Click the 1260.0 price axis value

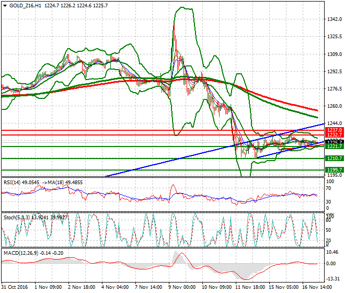pos(335,106)
